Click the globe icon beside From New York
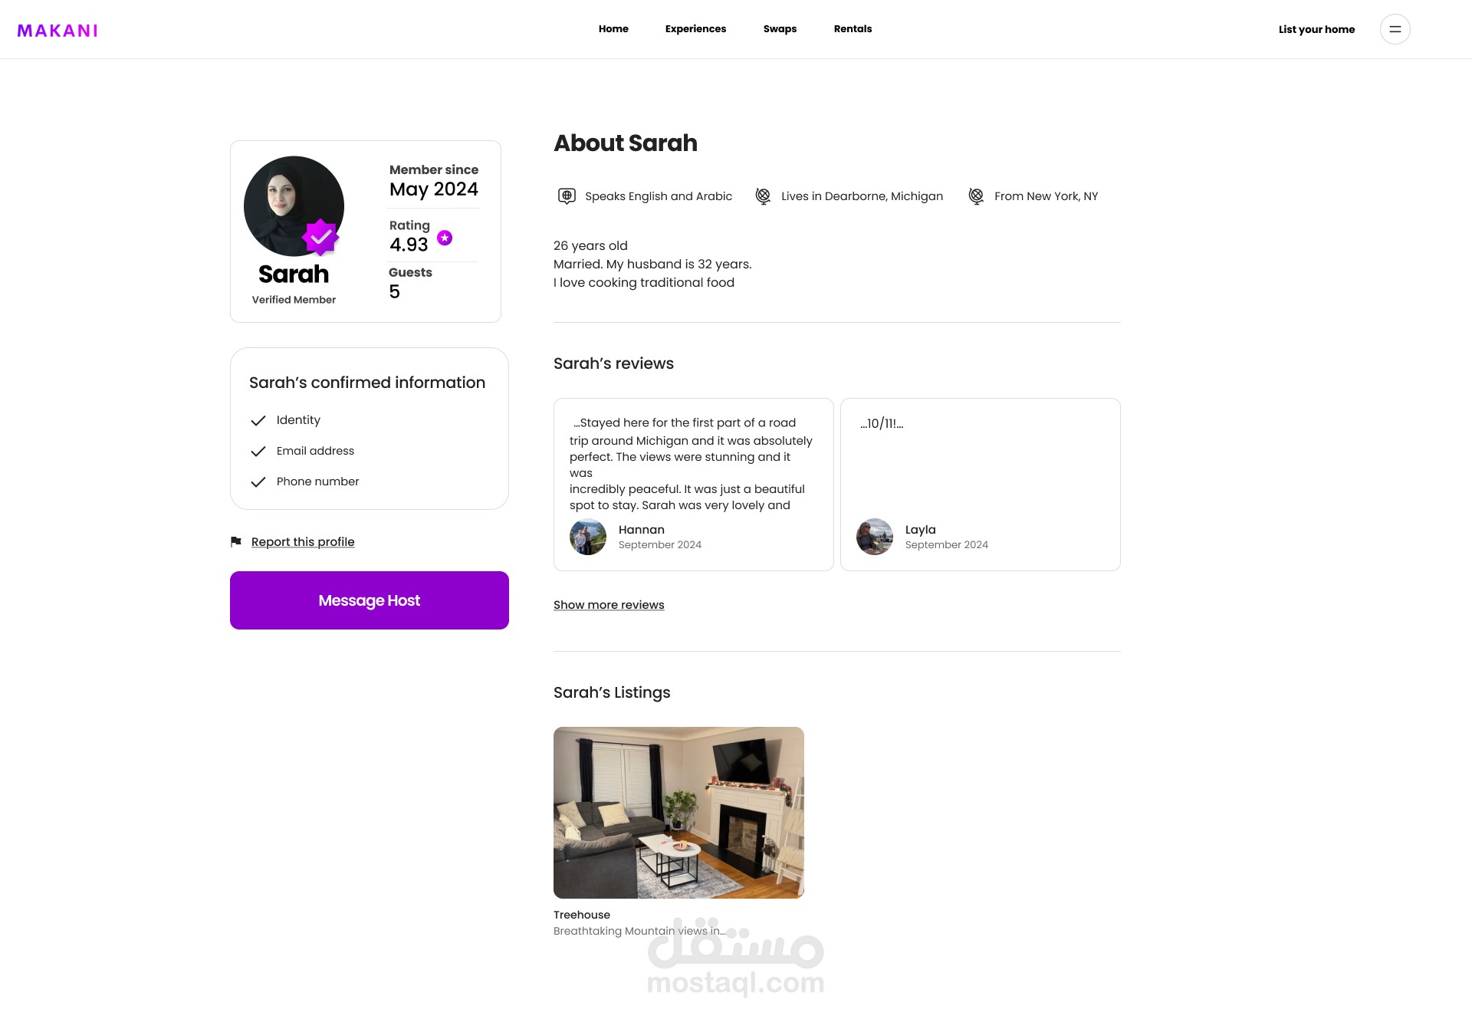Viewport: 1472px width, 1019px height. pyautogui.click(x=976, y=196)
